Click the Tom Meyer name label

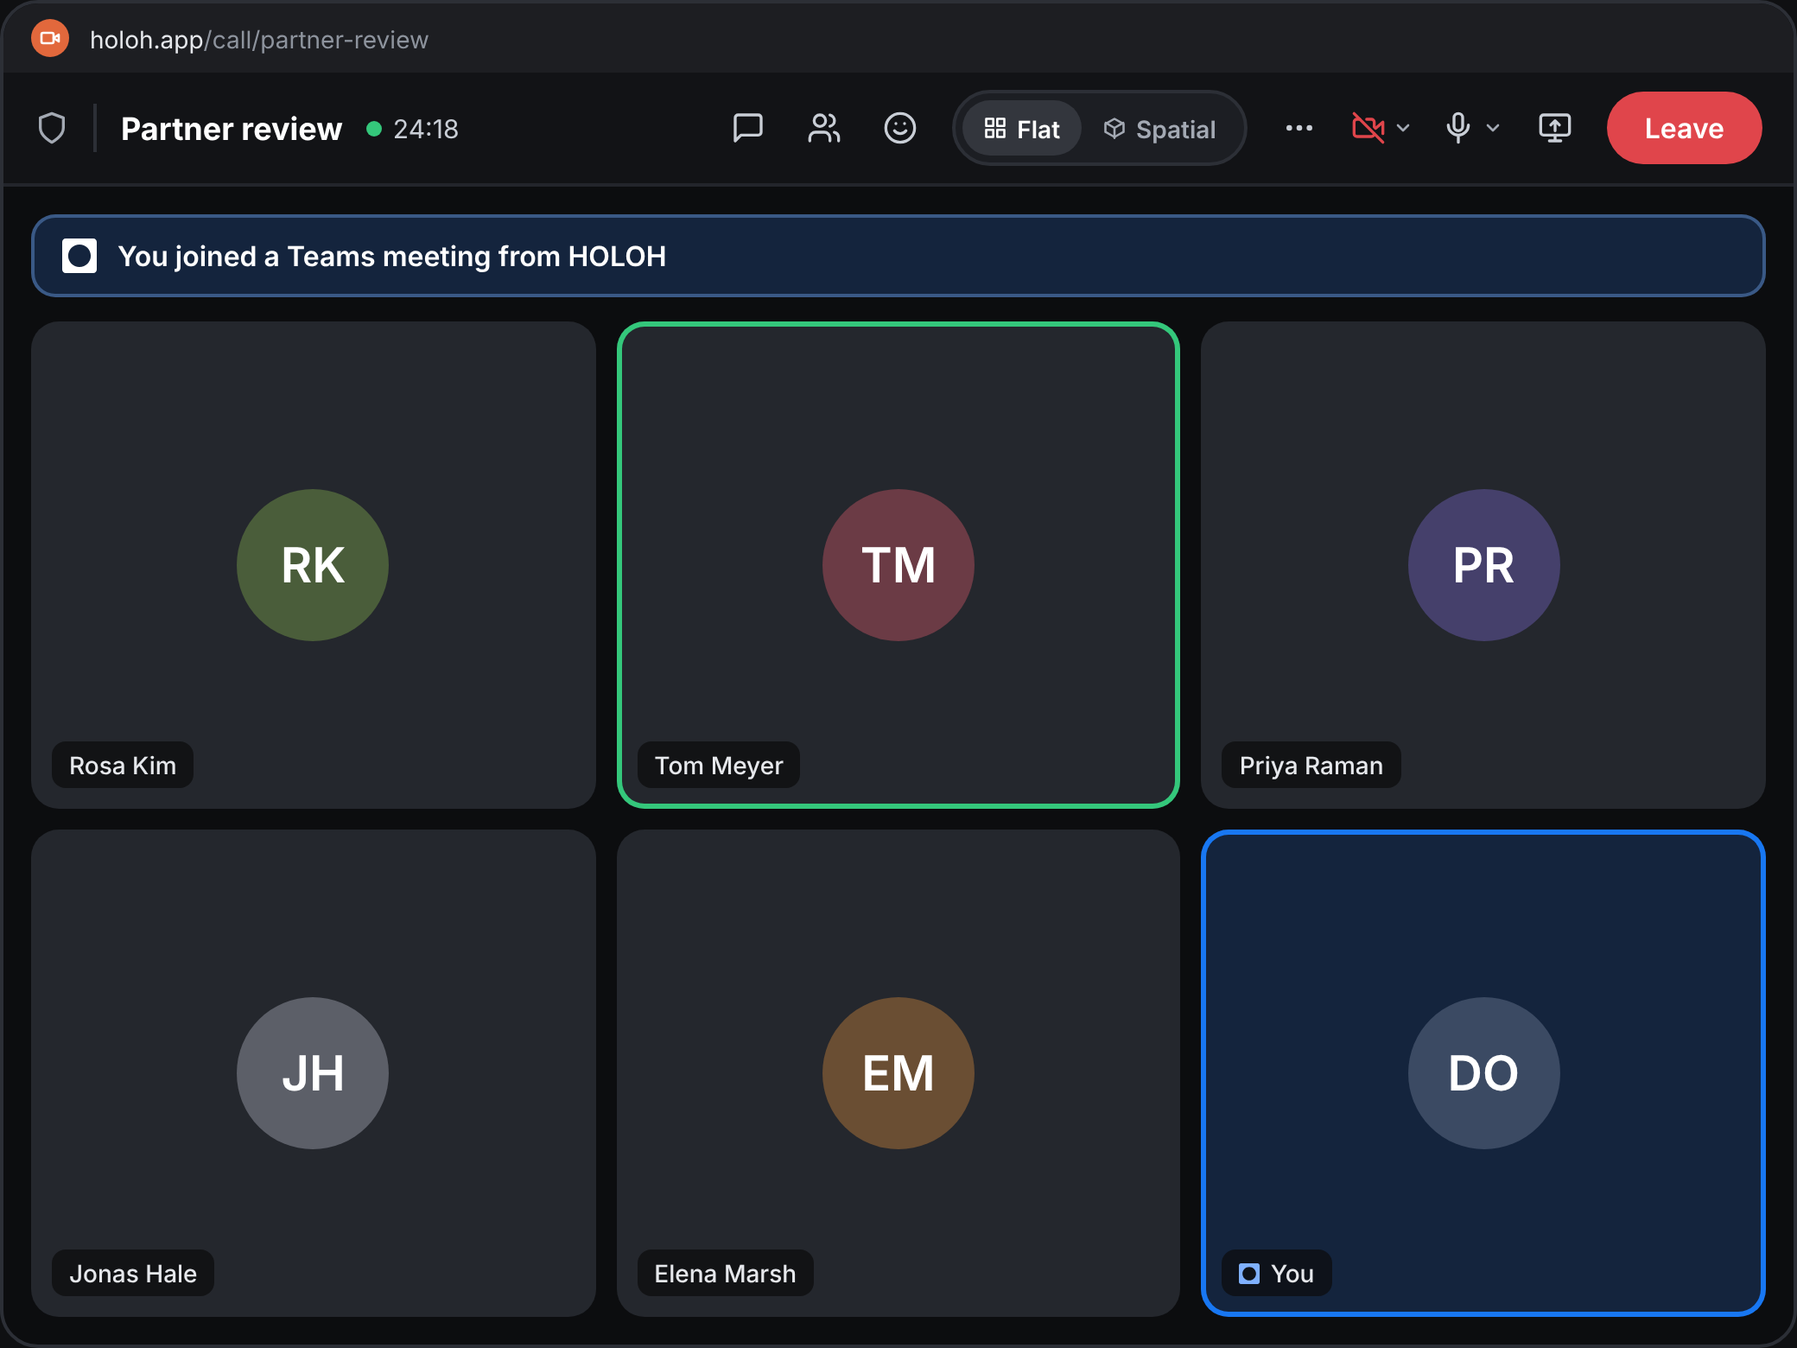(x=719, y=766)
